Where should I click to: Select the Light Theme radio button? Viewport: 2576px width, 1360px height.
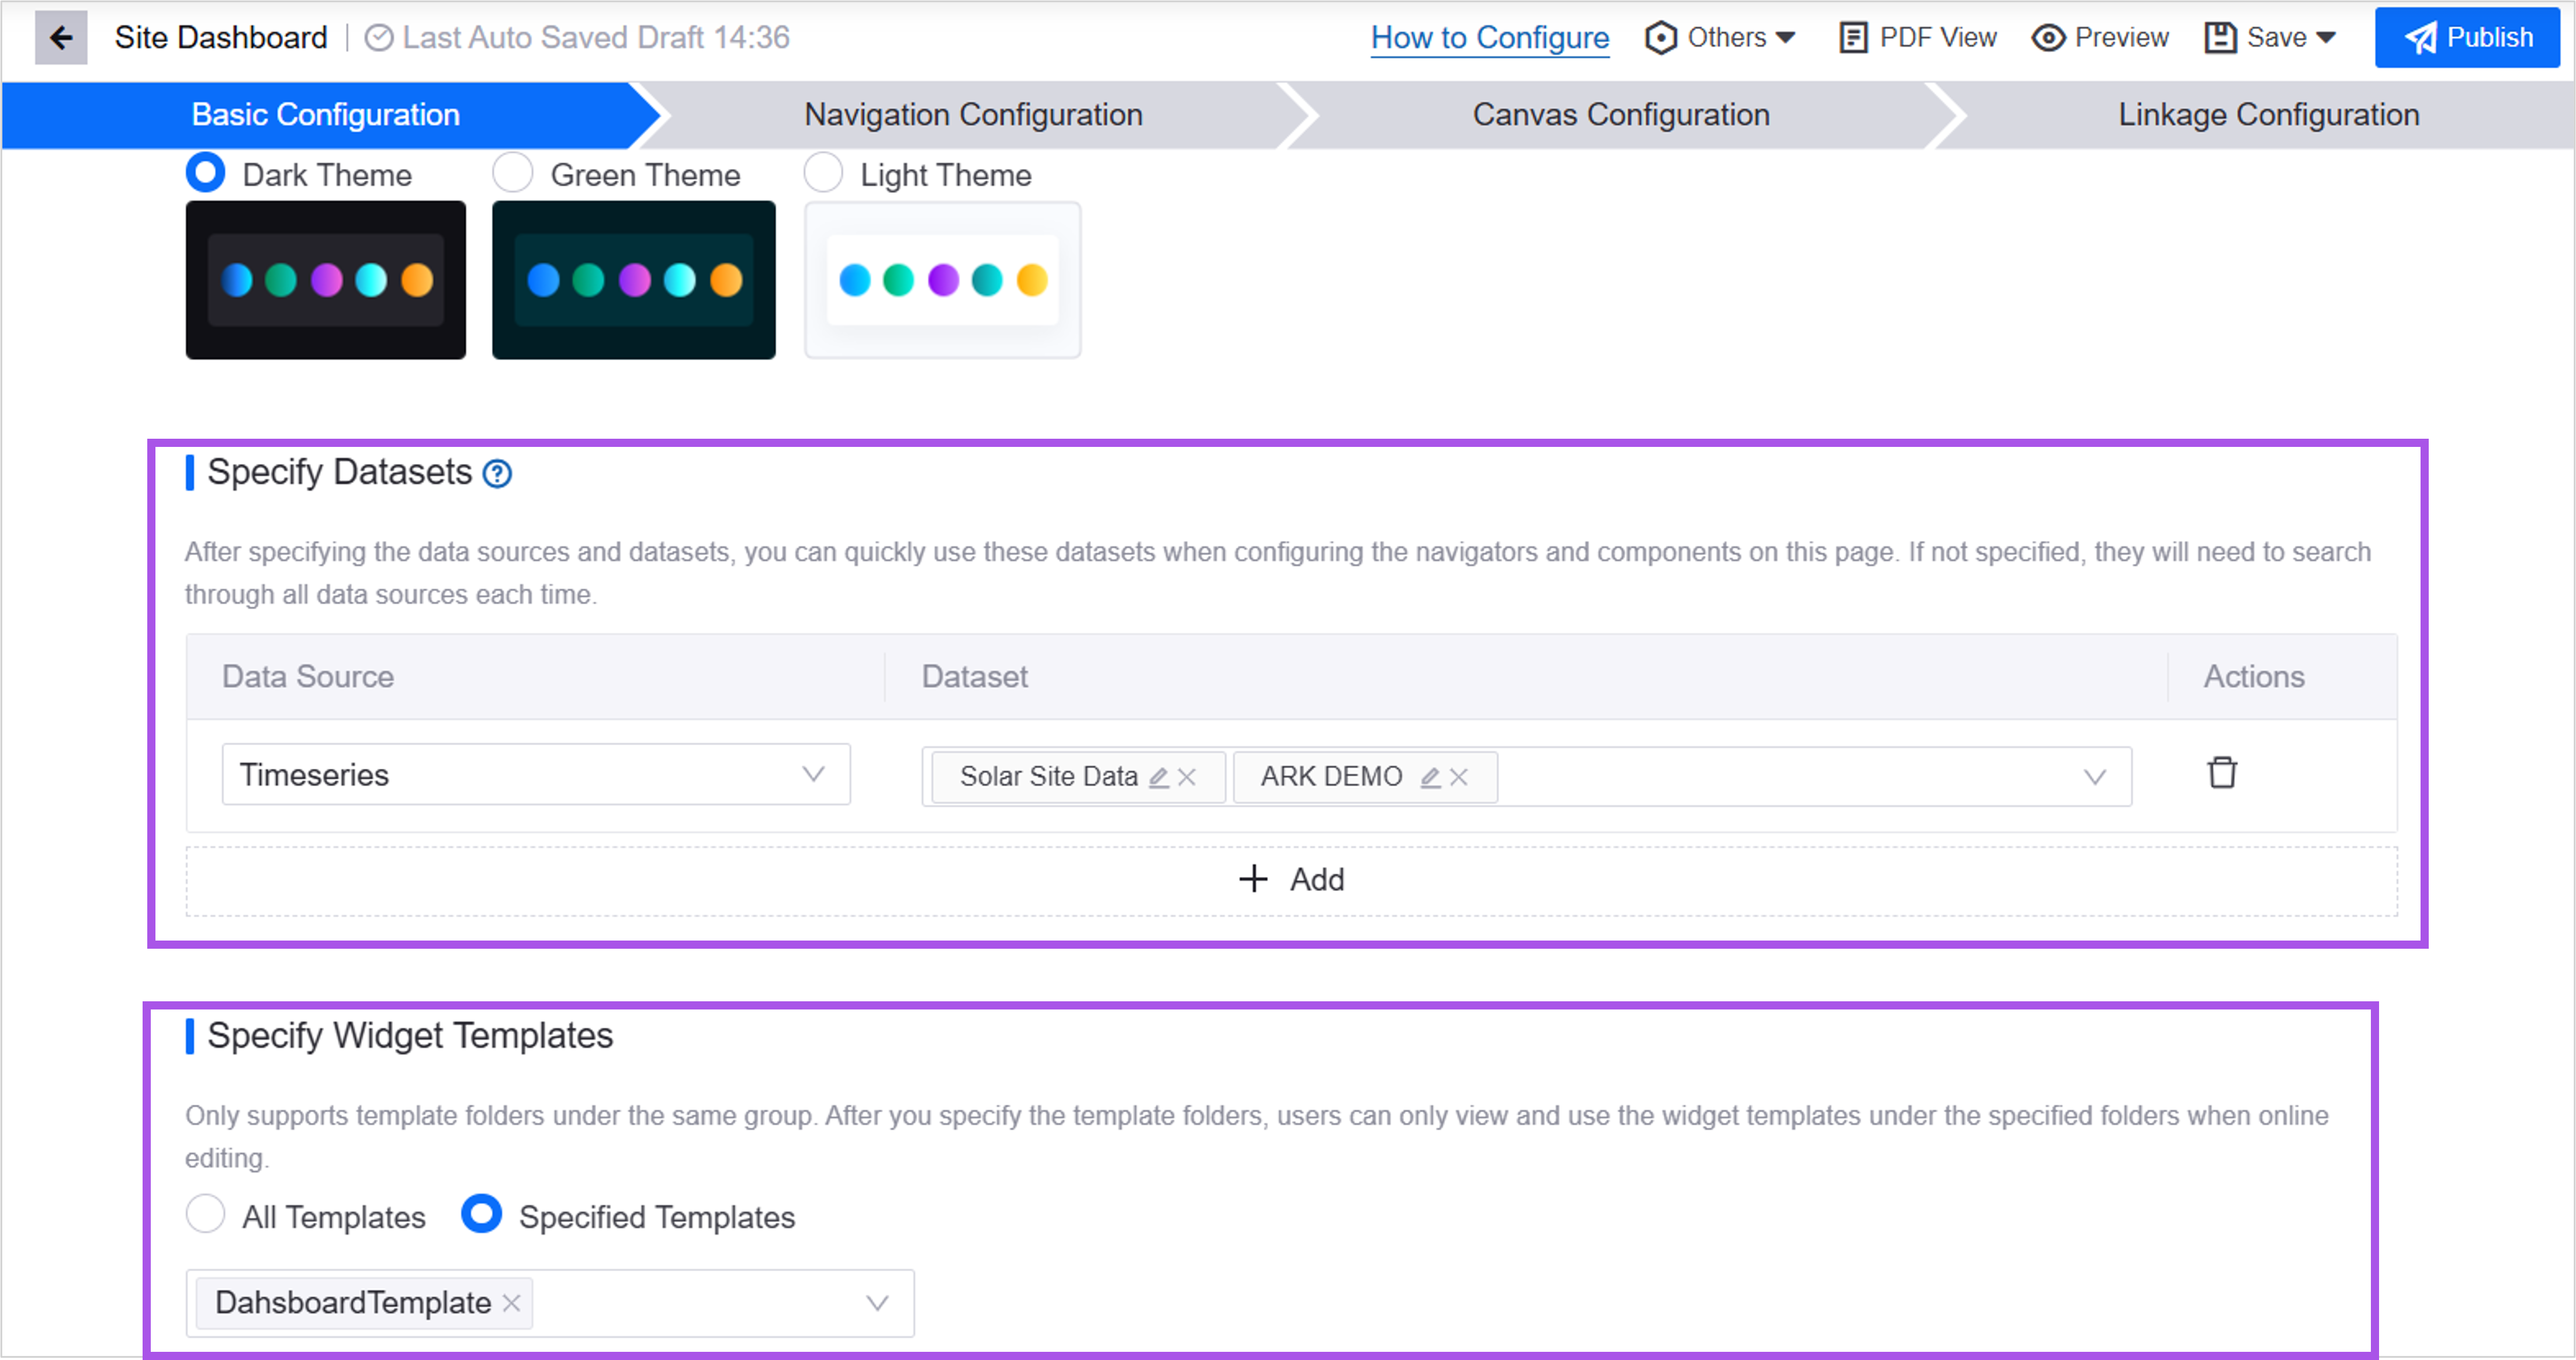click(823, 173)
